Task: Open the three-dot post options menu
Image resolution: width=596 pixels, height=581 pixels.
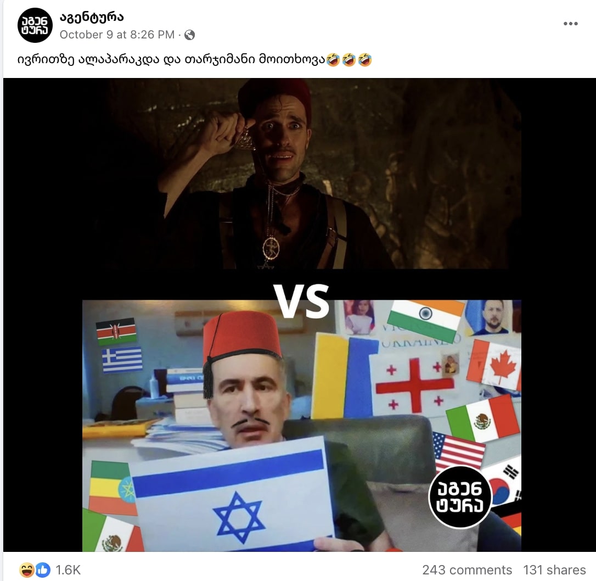Action: (571, 24)
